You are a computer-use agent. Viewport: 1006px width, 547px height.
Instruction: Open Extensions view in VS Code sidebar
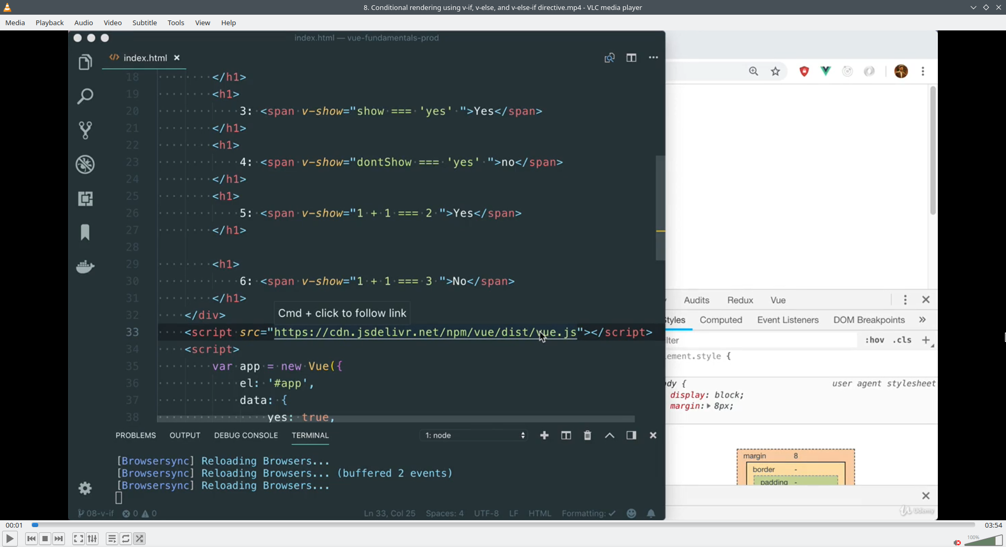pos(85,199)
